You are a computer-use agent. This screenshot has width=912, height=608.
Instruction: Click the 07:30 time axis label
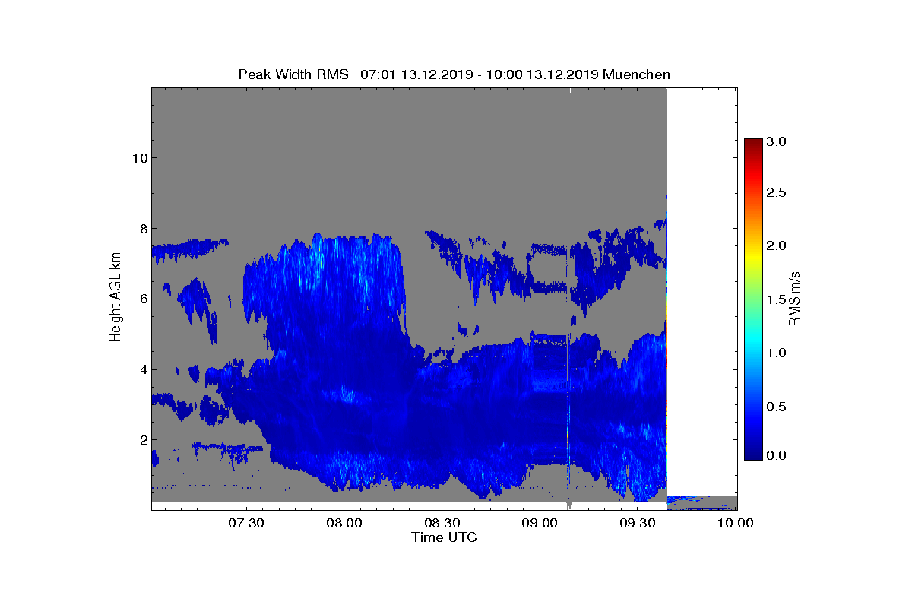pyautogui.click(x=246, y=523)
